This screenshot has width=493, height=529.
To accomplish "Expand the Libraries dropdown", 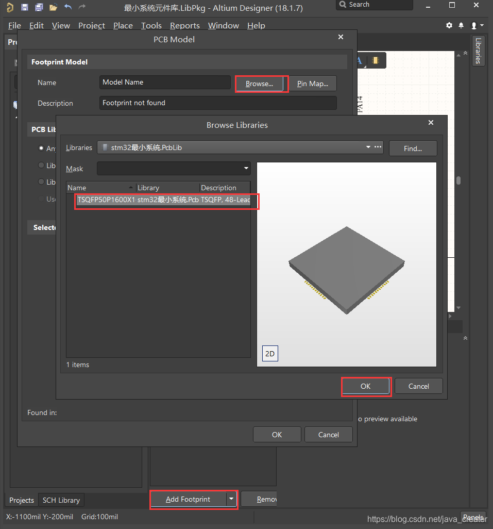I will point(368,147).
